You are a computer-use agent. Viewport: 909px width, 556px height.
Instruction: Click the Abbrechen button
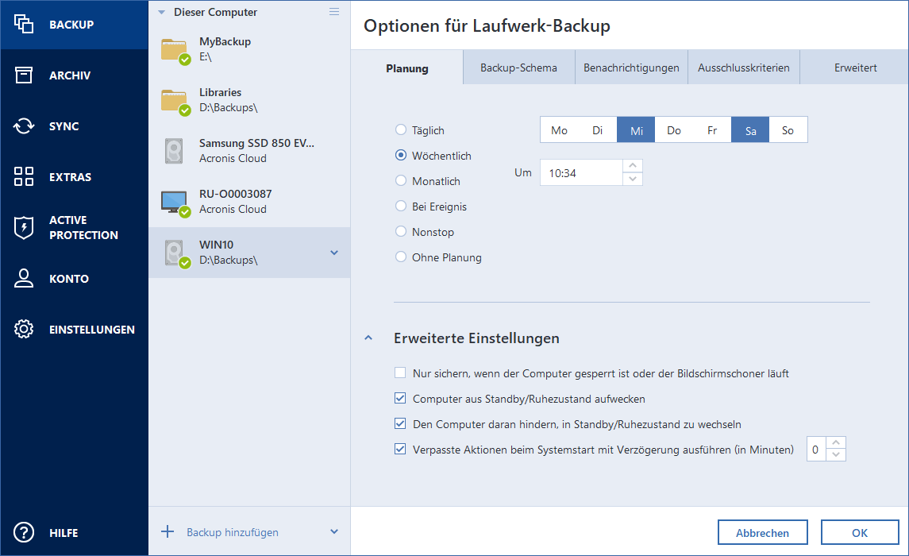[762, 533]
